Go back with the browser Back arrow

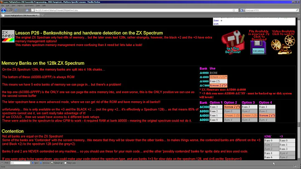3,10
